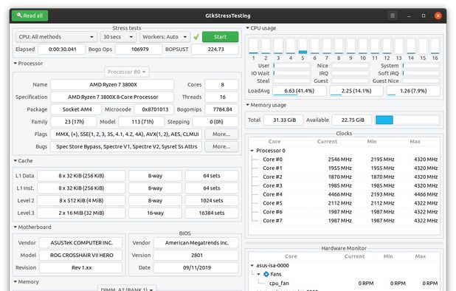Click the Bugs field Spec Store Bypass
456x291 pixels.
[x=126, y=147]
